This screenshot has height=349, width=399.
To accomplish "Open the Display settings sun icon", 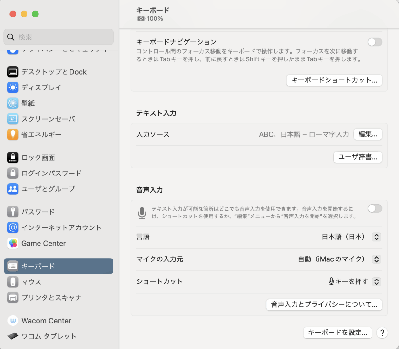I will (x=13, y=88).
